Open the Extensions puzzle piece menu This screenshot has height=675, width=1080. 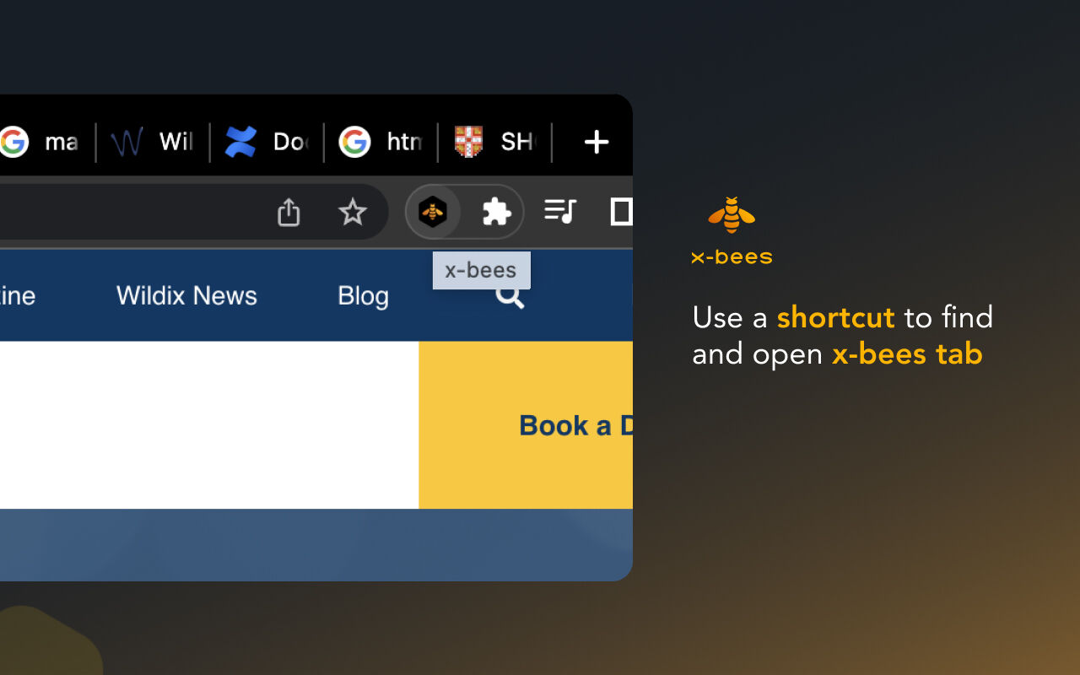496,212
